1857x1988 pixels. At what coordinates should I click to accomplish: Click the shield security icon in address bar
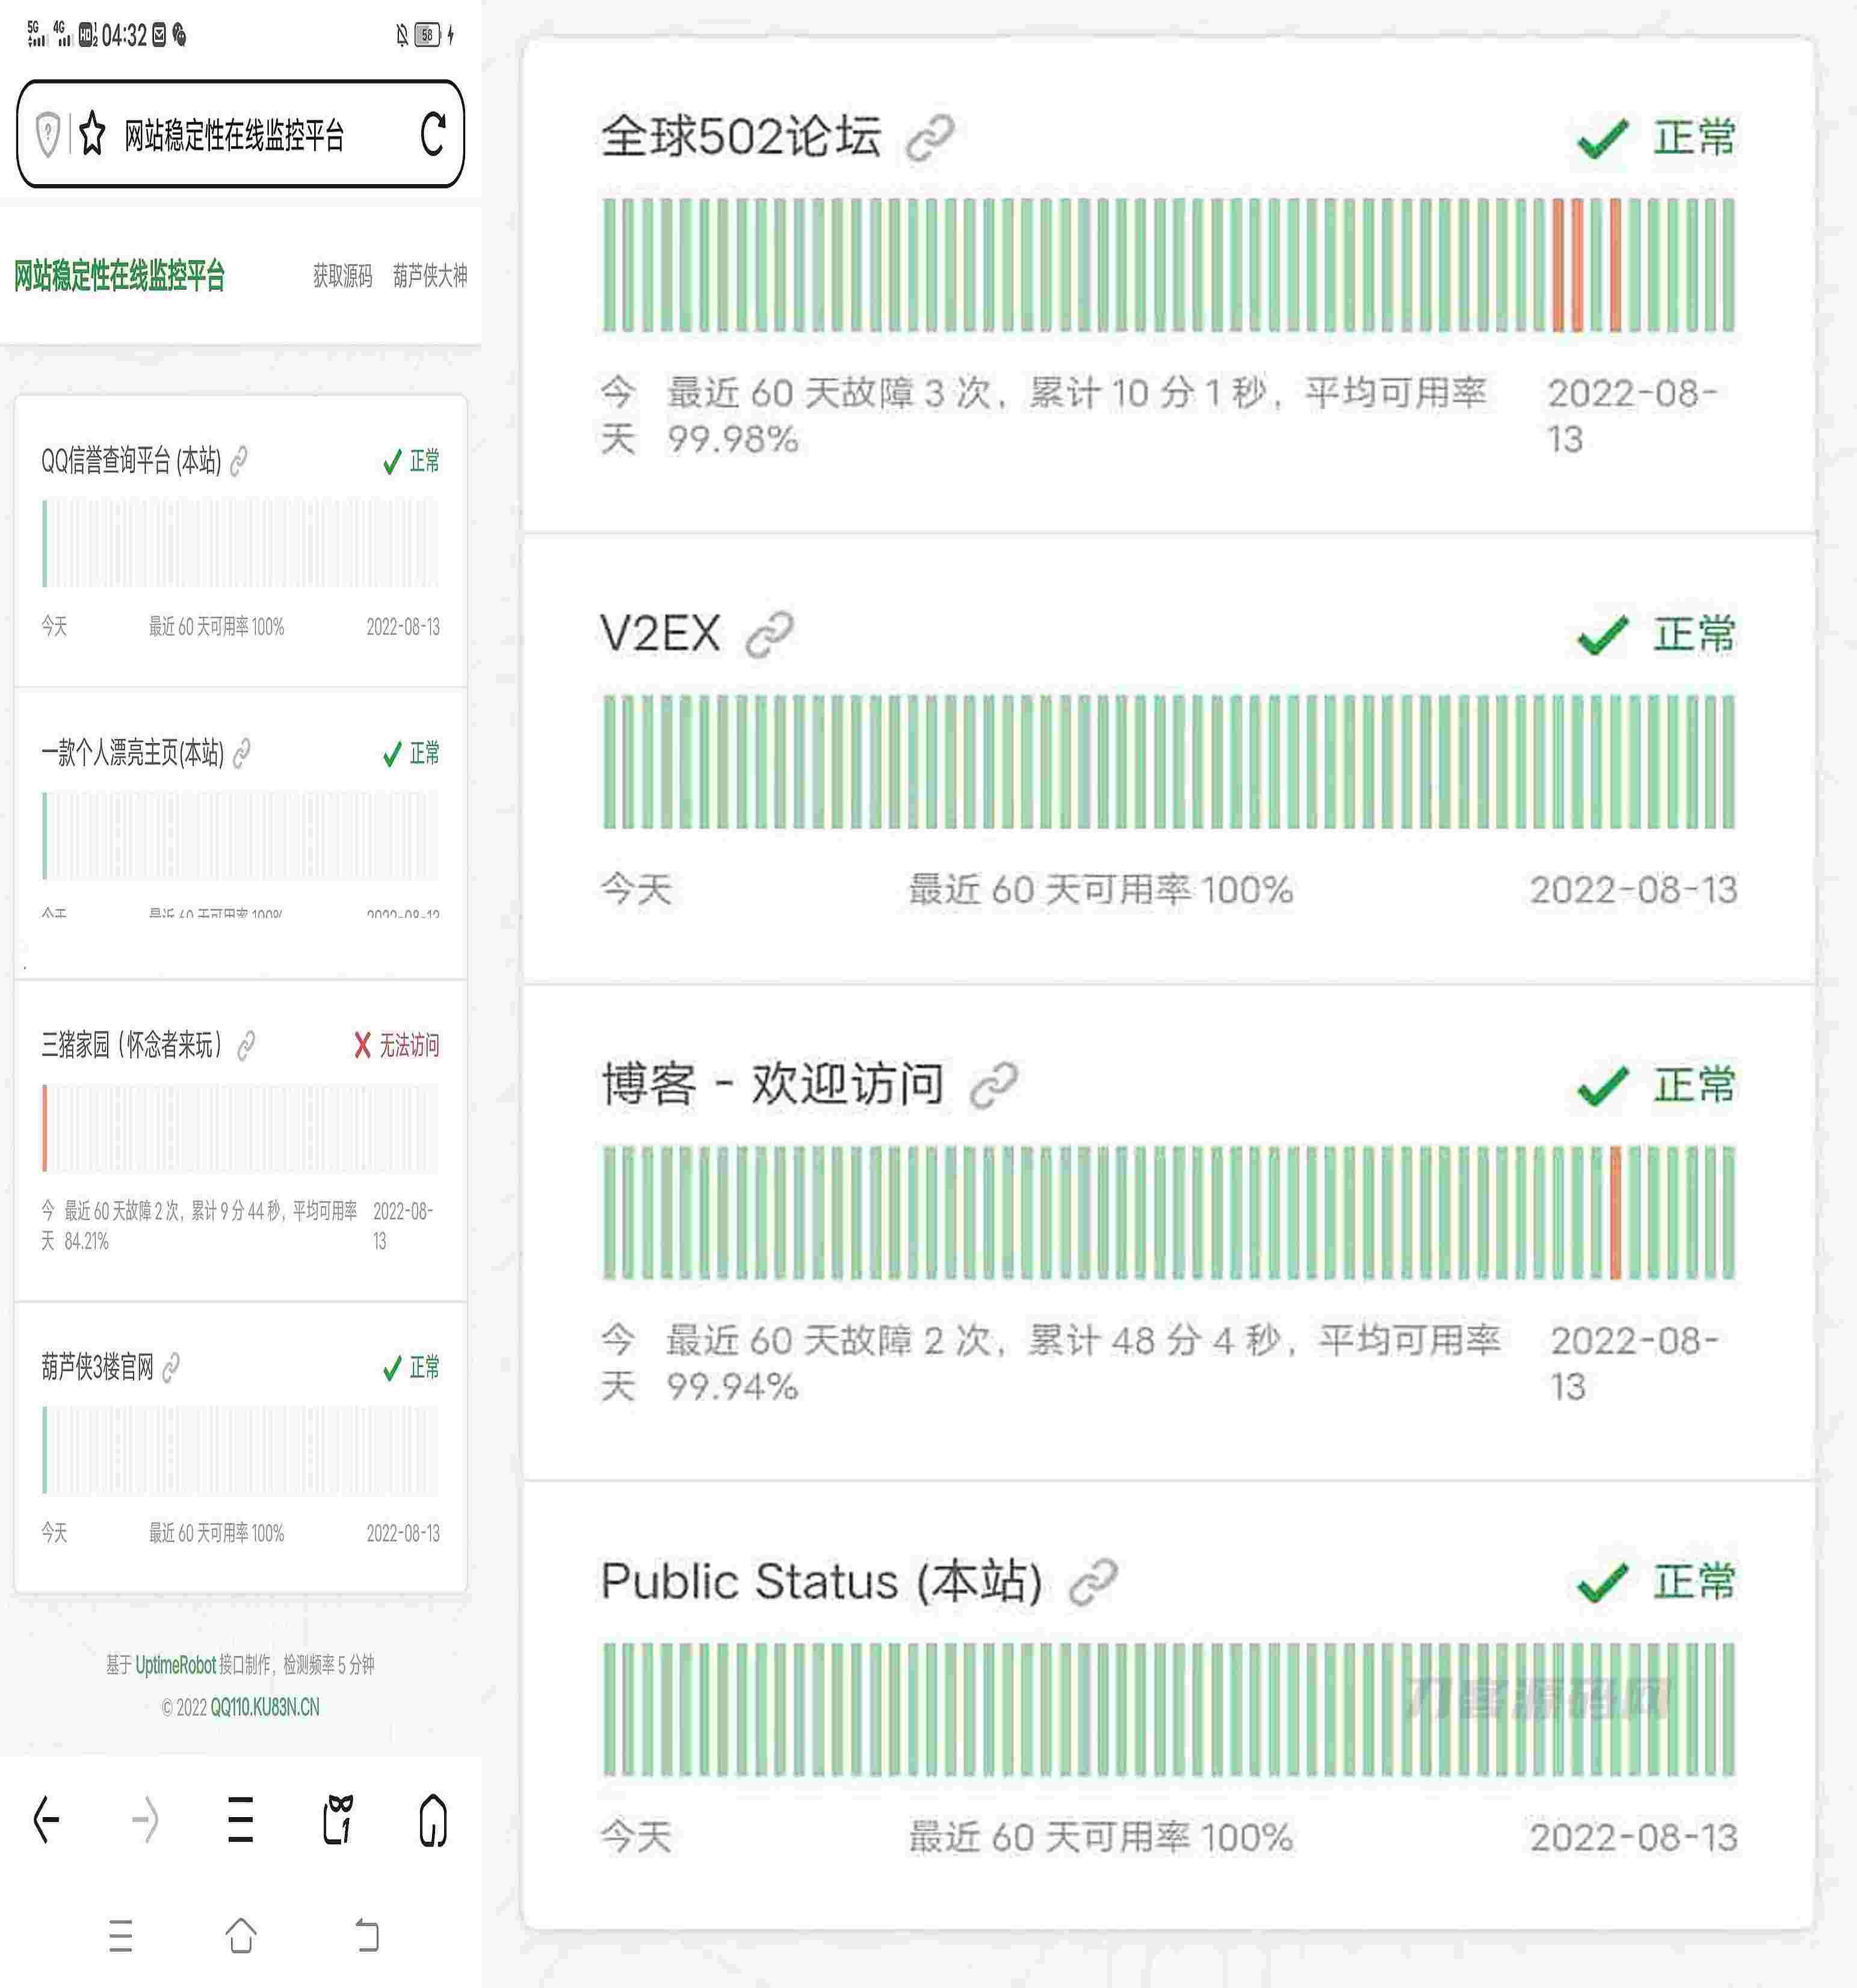[x=47, y=134]
